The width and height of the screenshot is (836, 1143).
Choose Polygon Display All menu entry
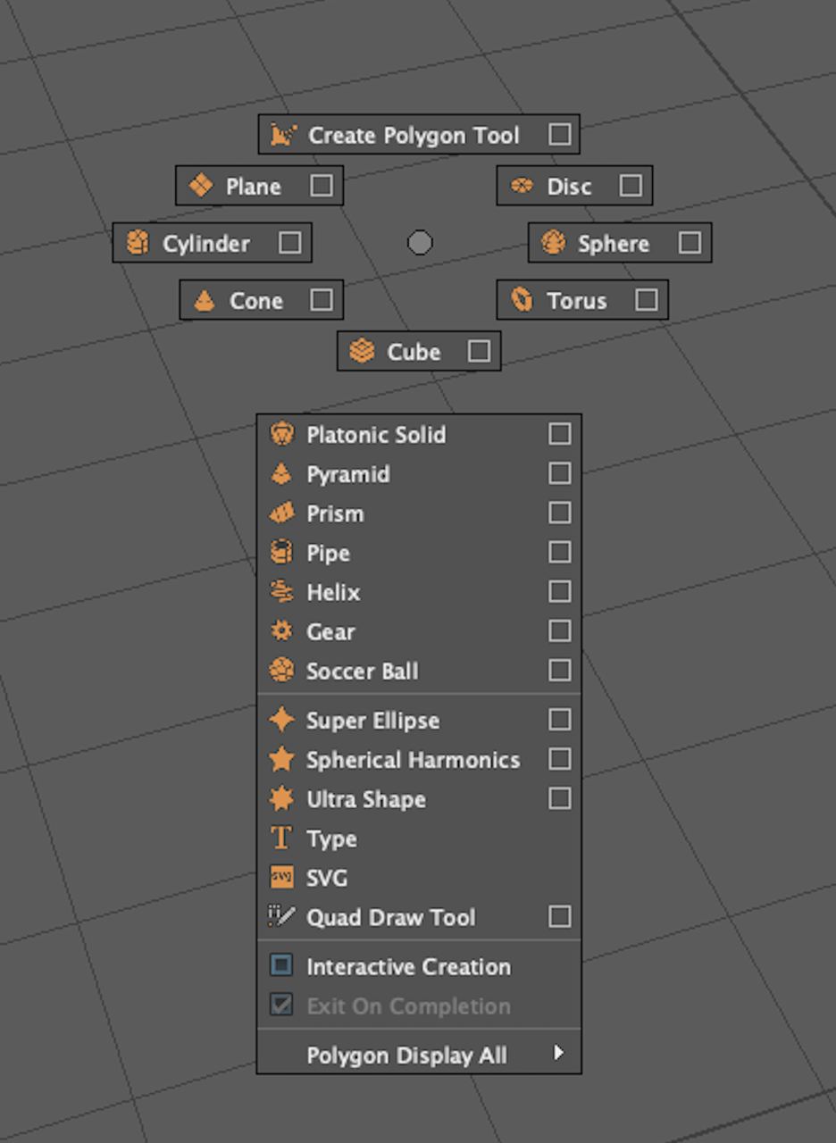pos(419,1055)
